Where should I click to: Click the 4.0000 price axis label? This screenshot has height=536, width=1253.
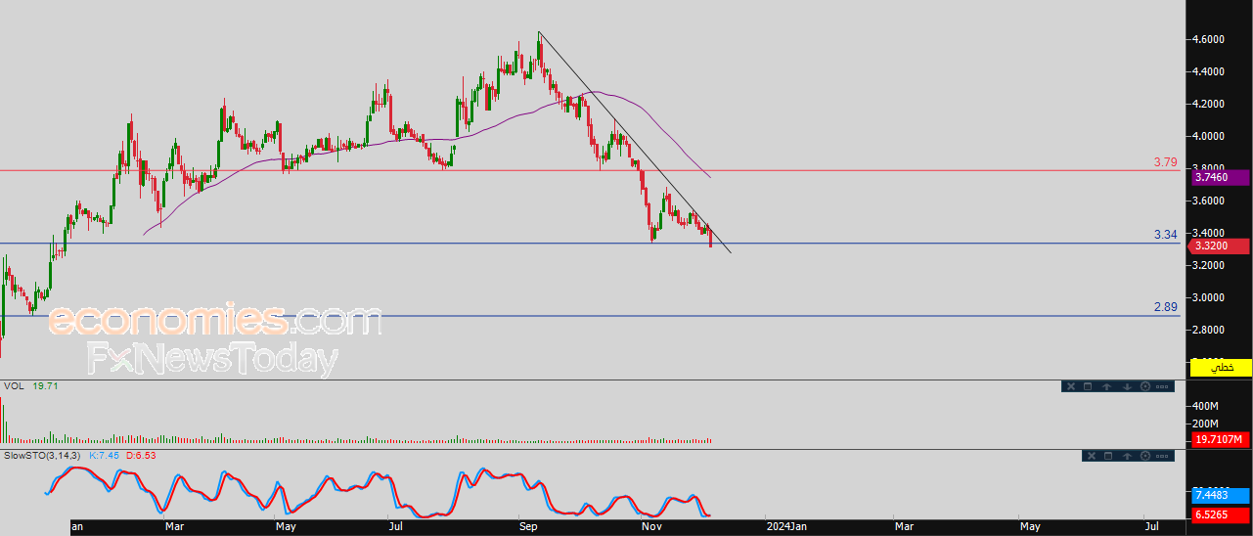(x=1207, y=136)
